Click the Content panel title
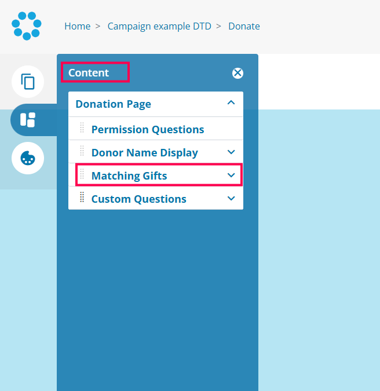The height and width of the screenshot is (391, 380). (x=89, y=73)
